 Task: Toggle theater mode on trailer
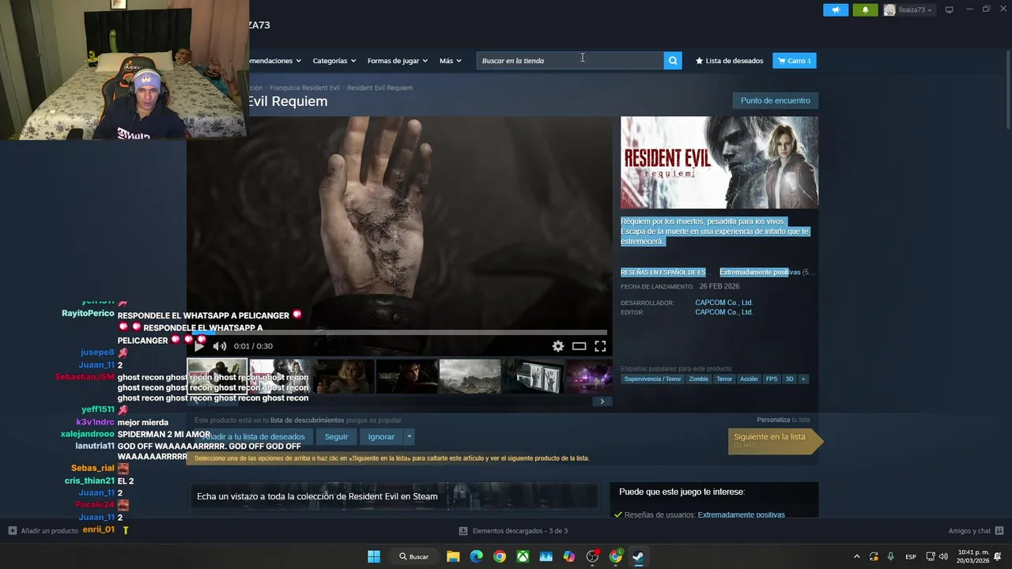pyautogui.click(x=580, y=346)
